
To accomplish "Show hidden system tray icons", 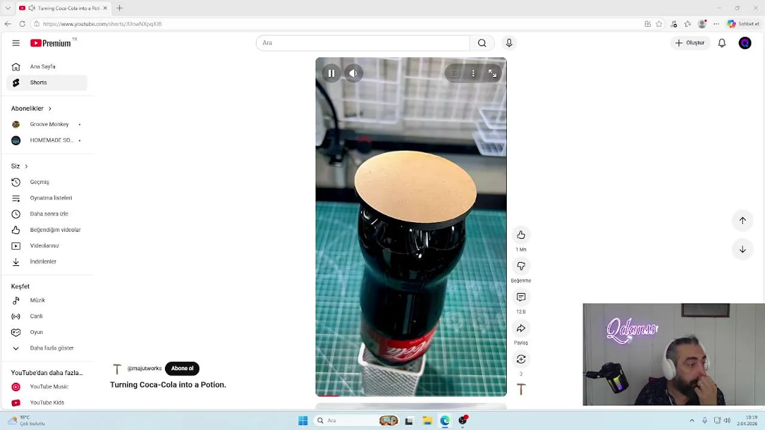I will 692,420.
